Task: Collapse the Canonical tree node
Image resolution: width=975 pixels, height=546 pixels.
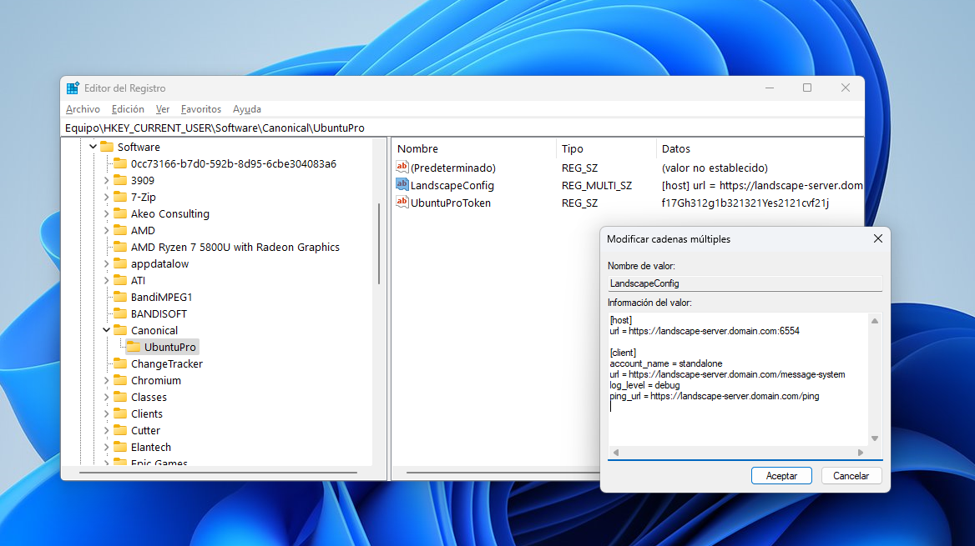Action: (x=105, y=330)
